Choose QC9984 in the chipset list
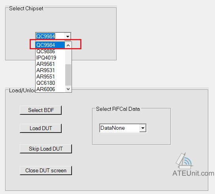 (50, 45)
